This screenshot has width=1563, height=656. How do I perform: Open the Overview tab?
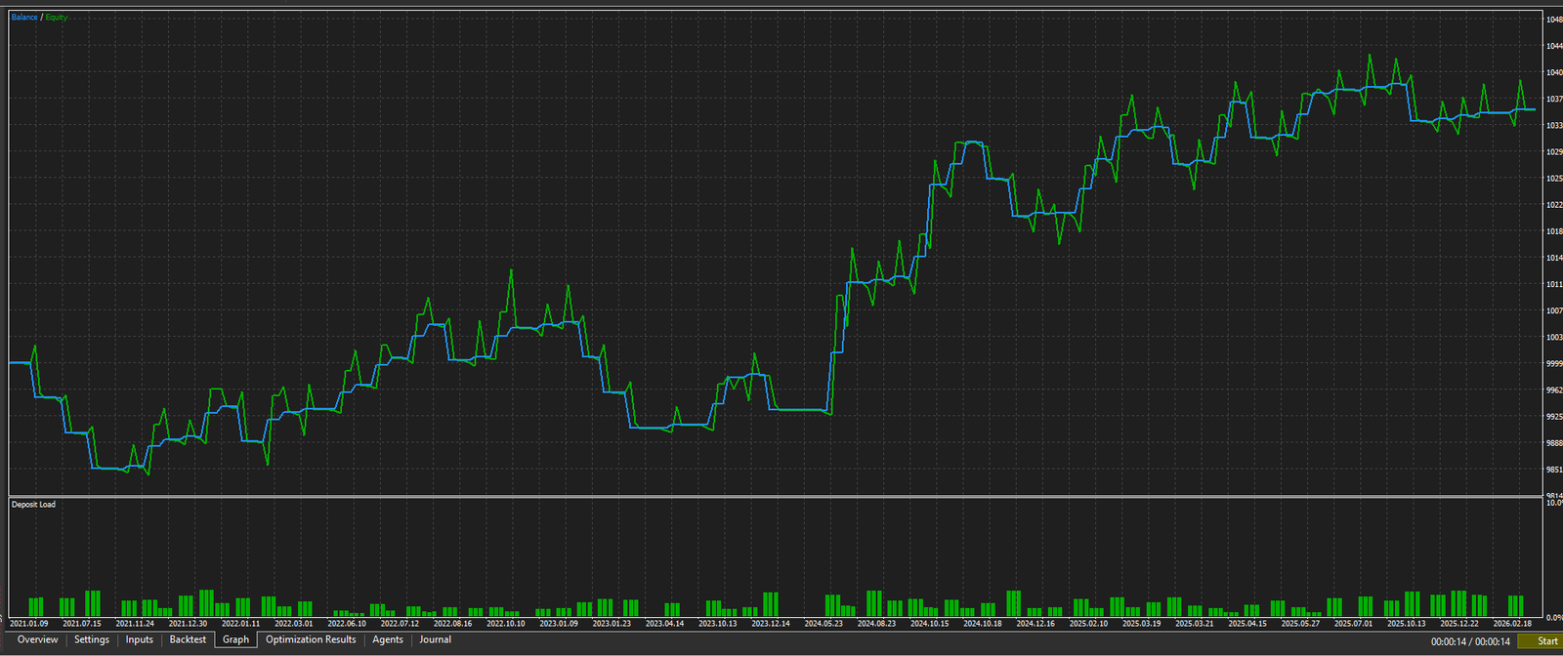click(x=37, y=639)
